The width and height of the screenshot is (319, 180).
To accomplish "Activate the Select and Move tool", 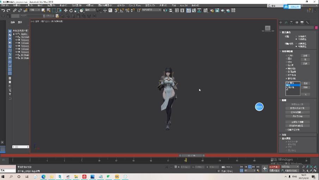I will (66, 10).
